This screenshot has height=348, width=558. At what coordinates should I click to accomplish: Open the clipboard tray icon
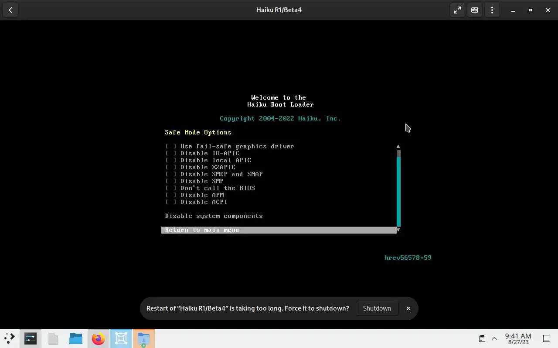482,338
